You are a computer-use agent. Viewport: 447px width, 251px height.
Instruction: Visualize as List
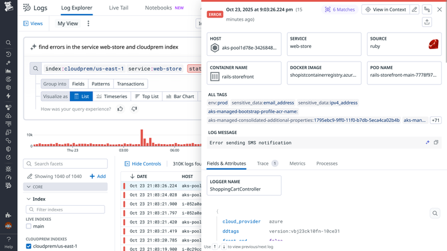tap(81, 96)
